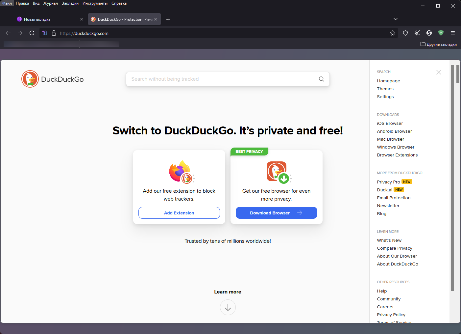Open the Журнал menu
The height and width of the screenshot is (334, 461).
(51, 3)
